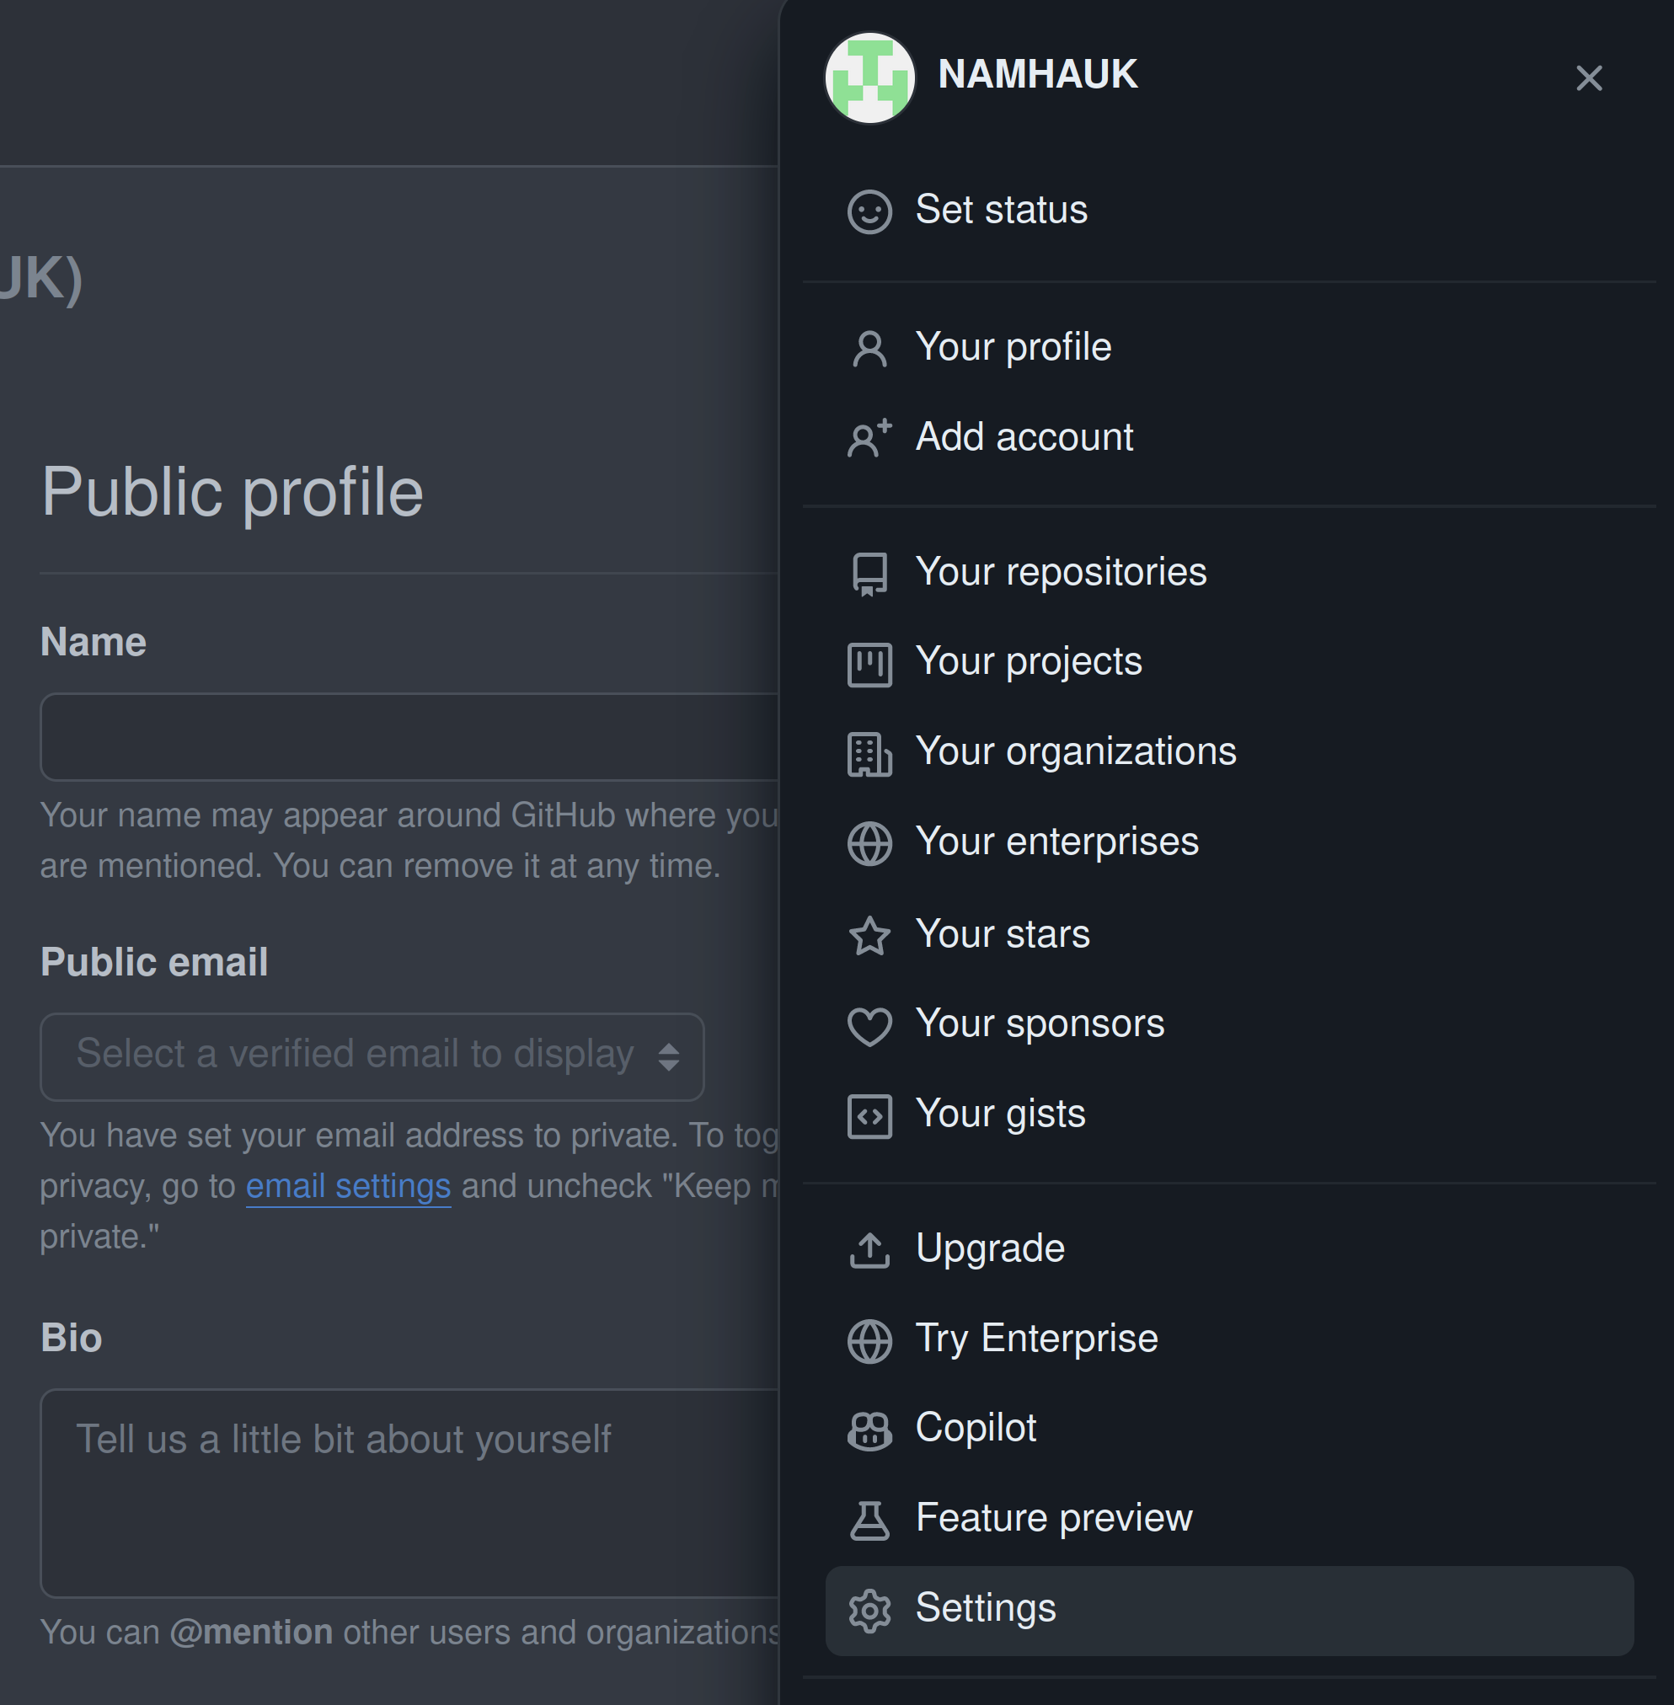
Task: View Your sponsors
Action: pos(1229,1025)
